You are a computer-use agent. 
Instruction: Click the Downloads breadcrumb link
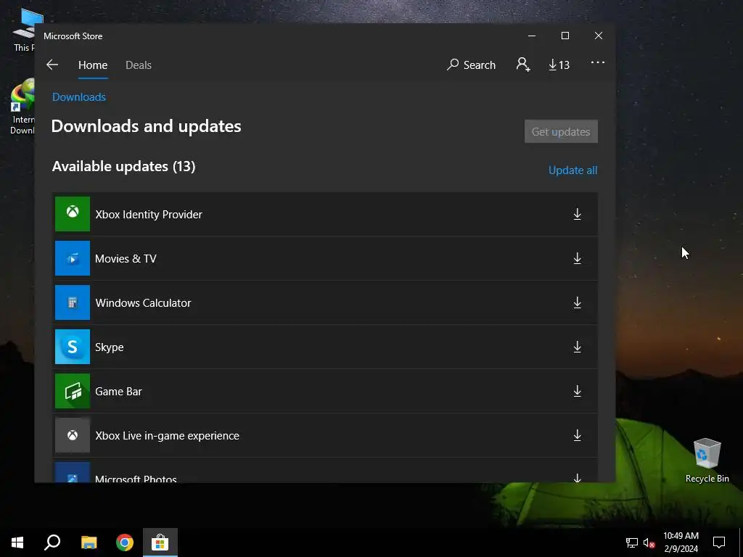tap(79, 97)
